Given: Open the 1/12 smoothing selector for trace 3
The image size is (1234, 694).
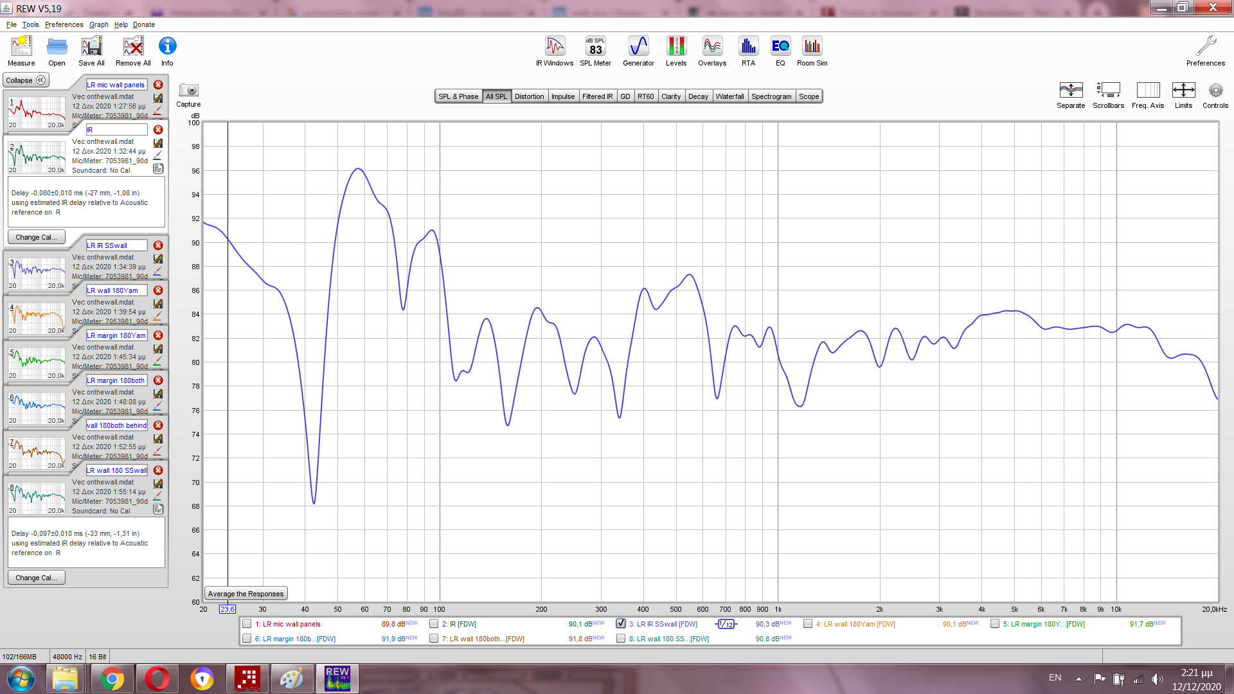Looking at the screenshot, I should 726,624.
